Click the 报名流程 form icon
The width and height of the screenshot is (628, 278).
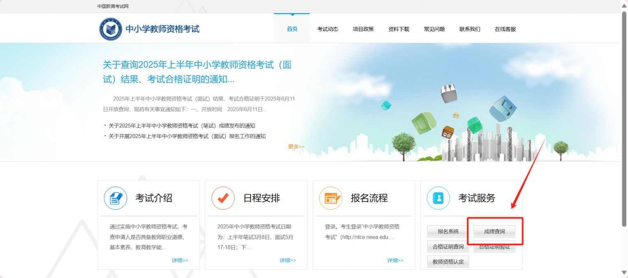coord(331,198)
